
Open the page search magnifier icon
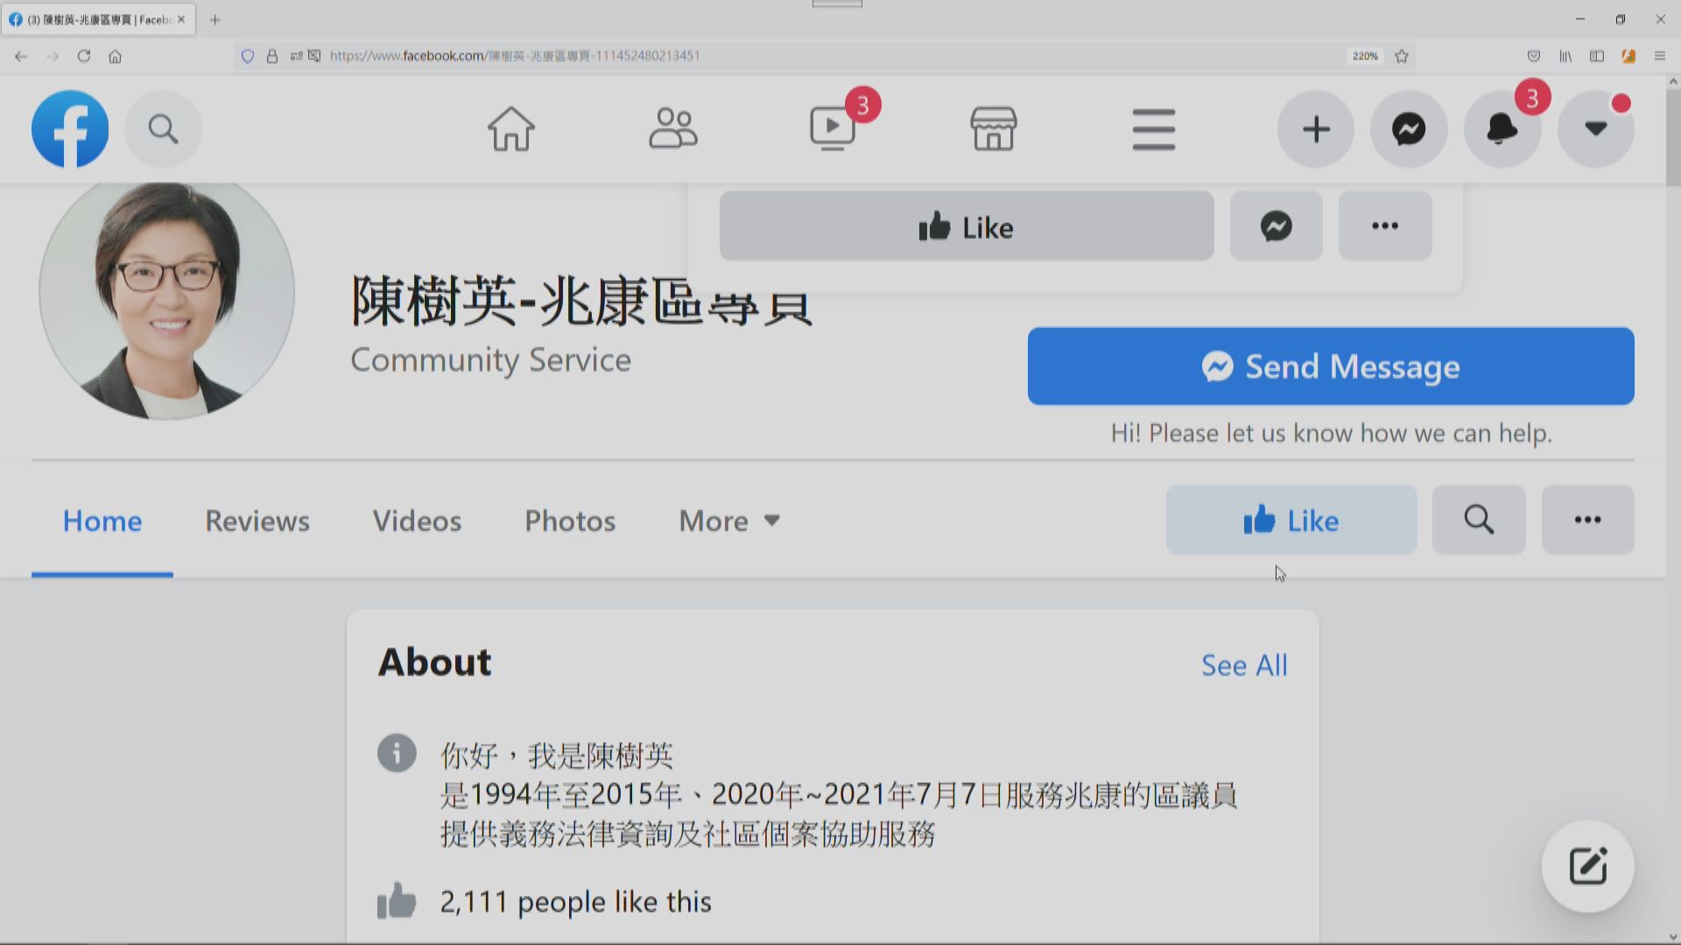pyautogui.click(x=1478, y=519)
